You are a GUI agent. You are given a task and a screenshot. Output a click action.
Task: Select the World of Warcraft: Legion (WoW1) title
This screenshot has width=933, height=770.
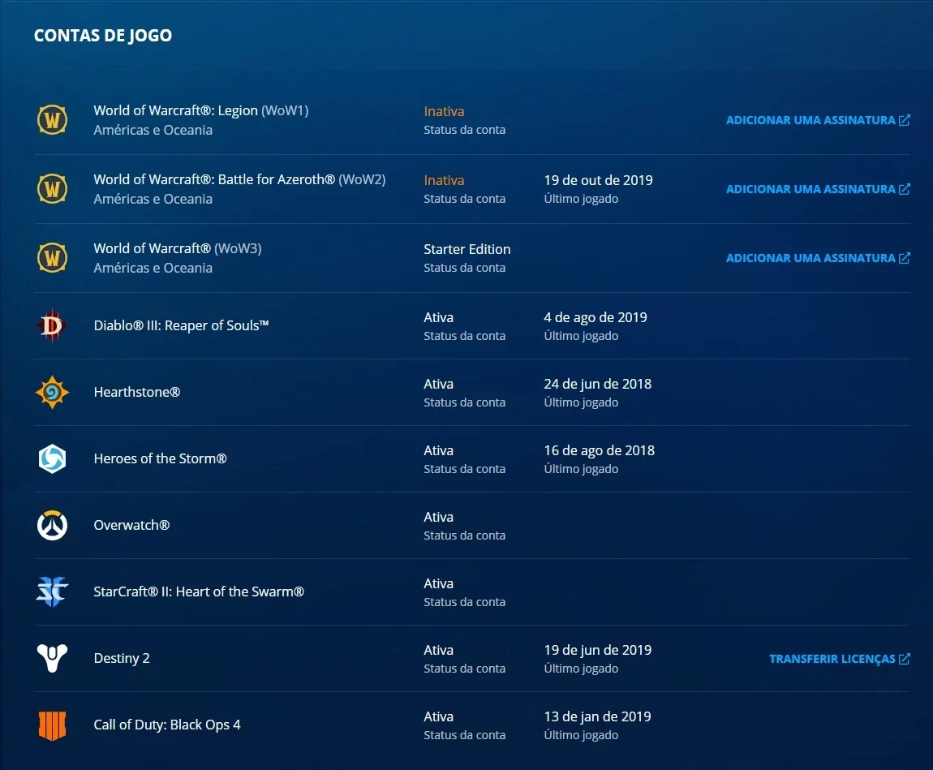(201, 110)
